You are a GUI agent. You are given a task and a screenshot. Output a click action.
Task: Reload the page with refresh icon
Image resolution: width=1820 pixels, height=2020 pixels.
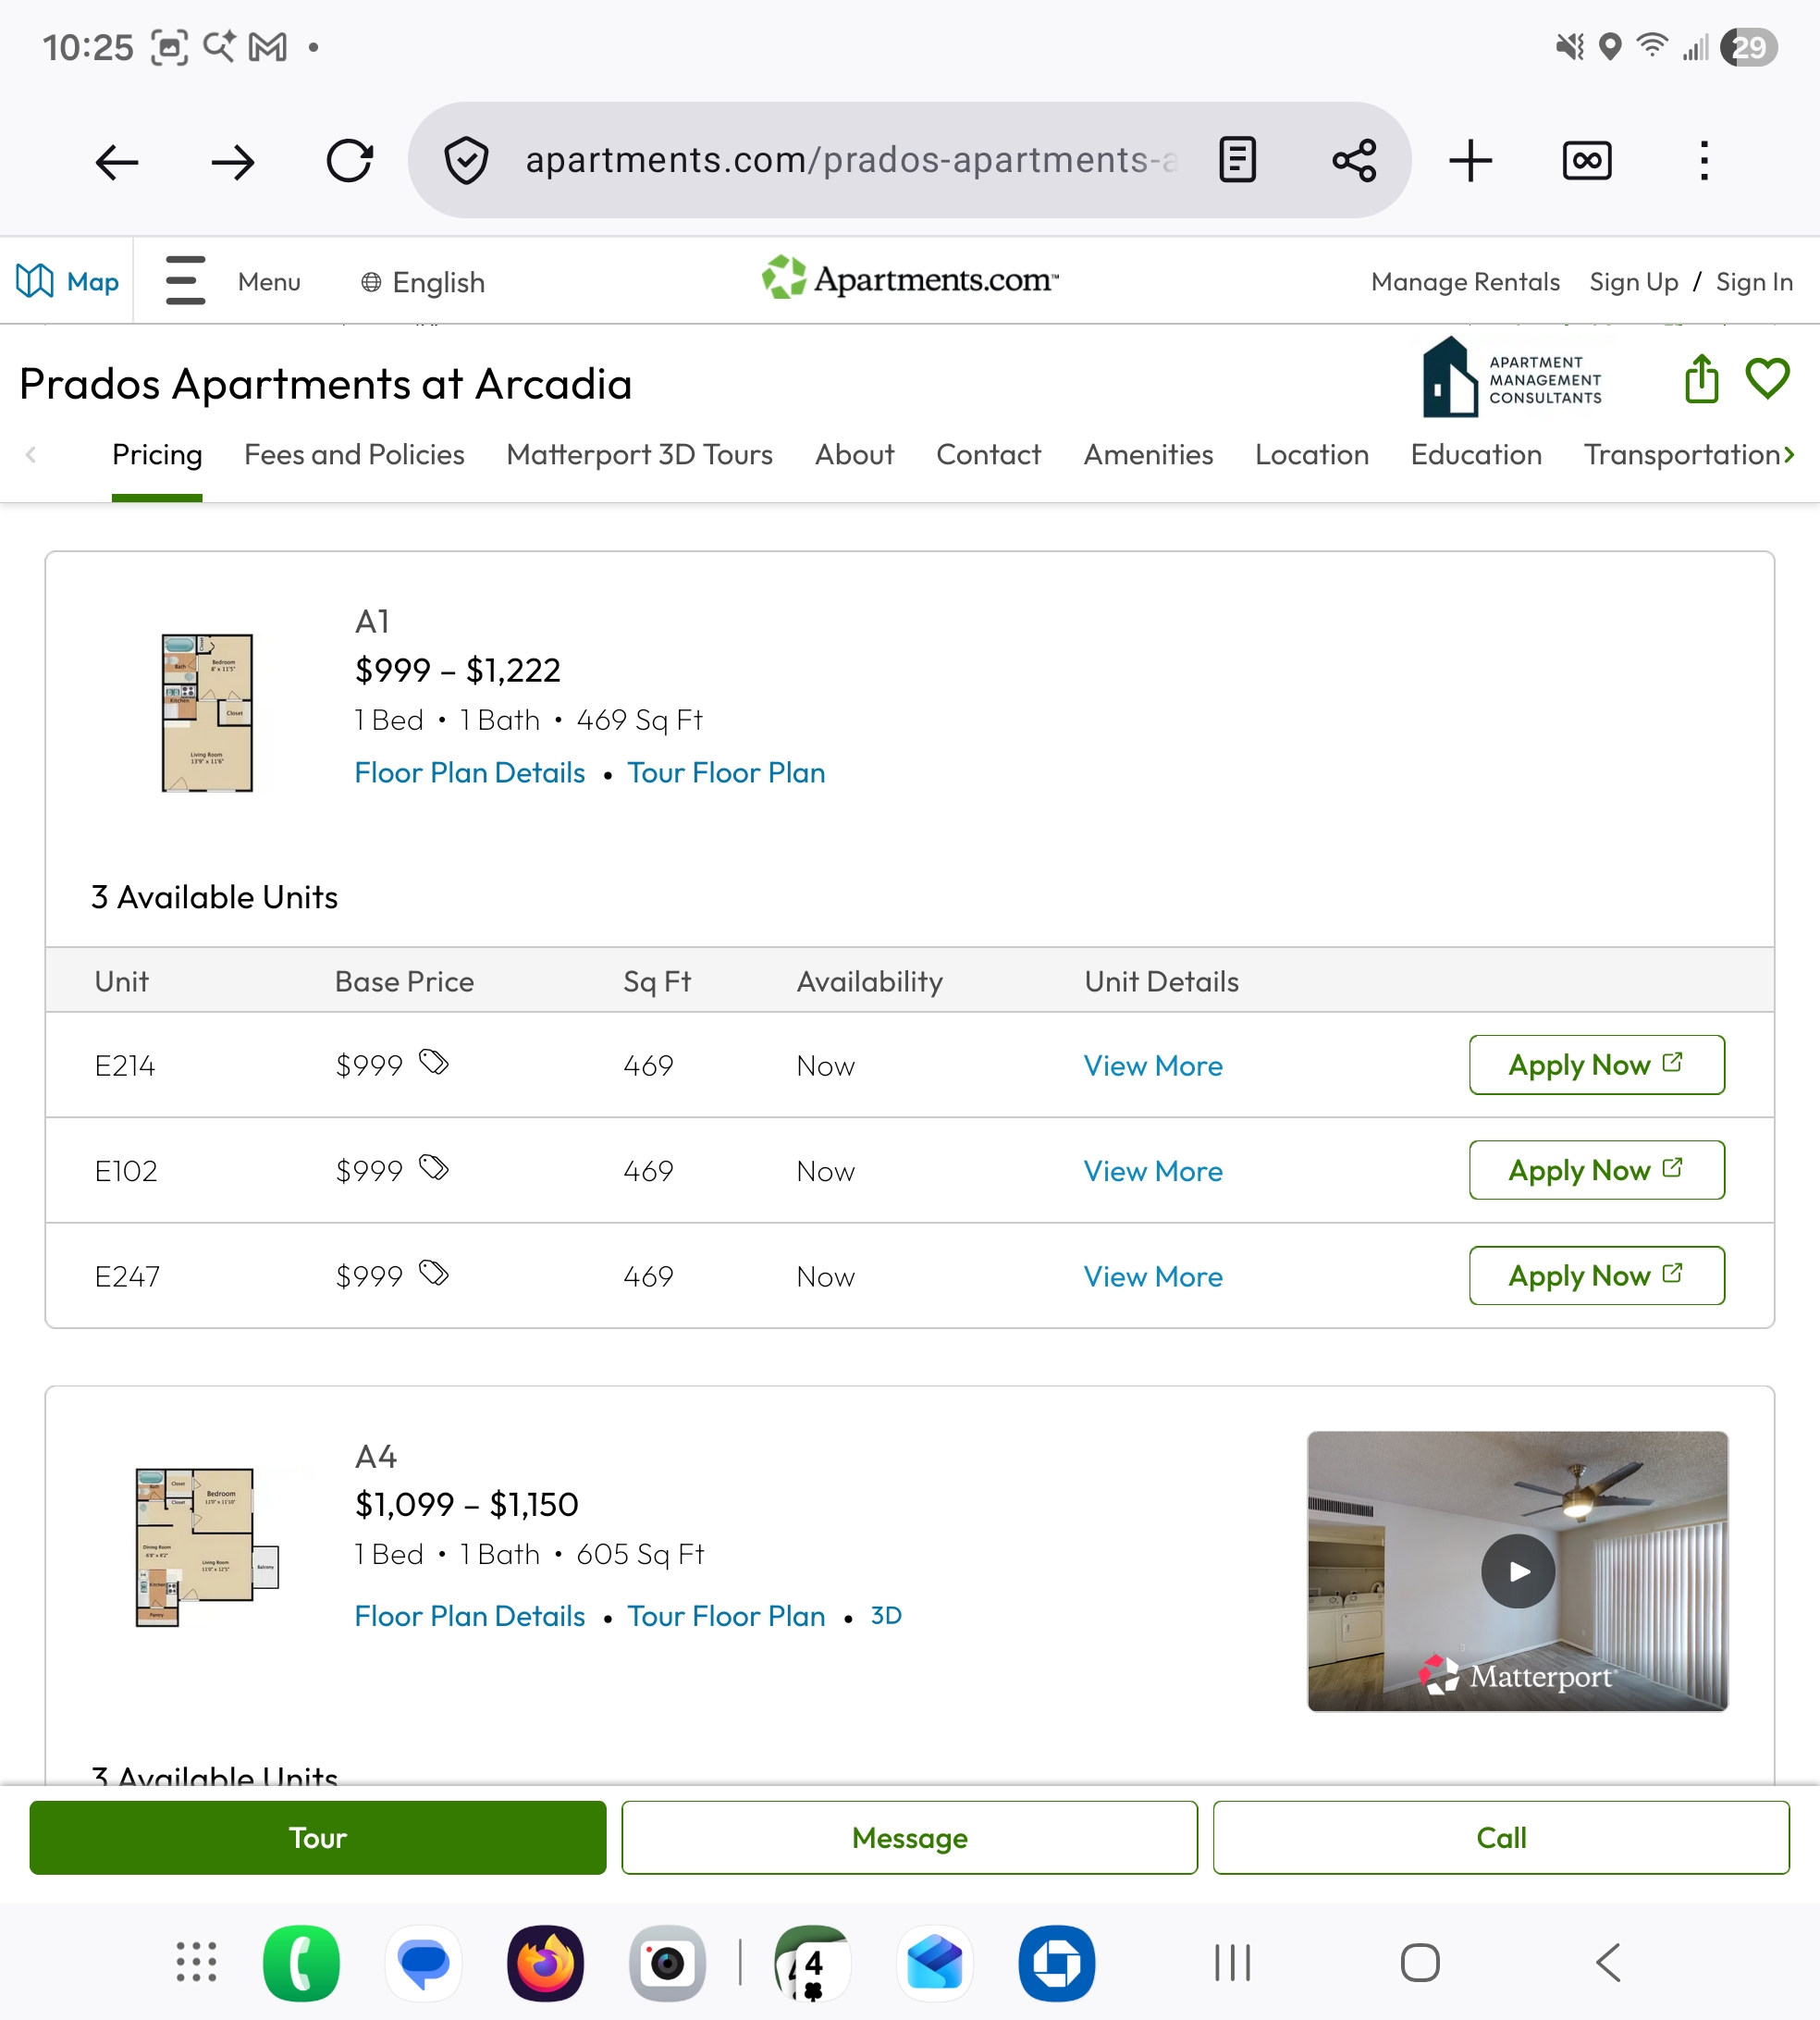tap(350, 161)
